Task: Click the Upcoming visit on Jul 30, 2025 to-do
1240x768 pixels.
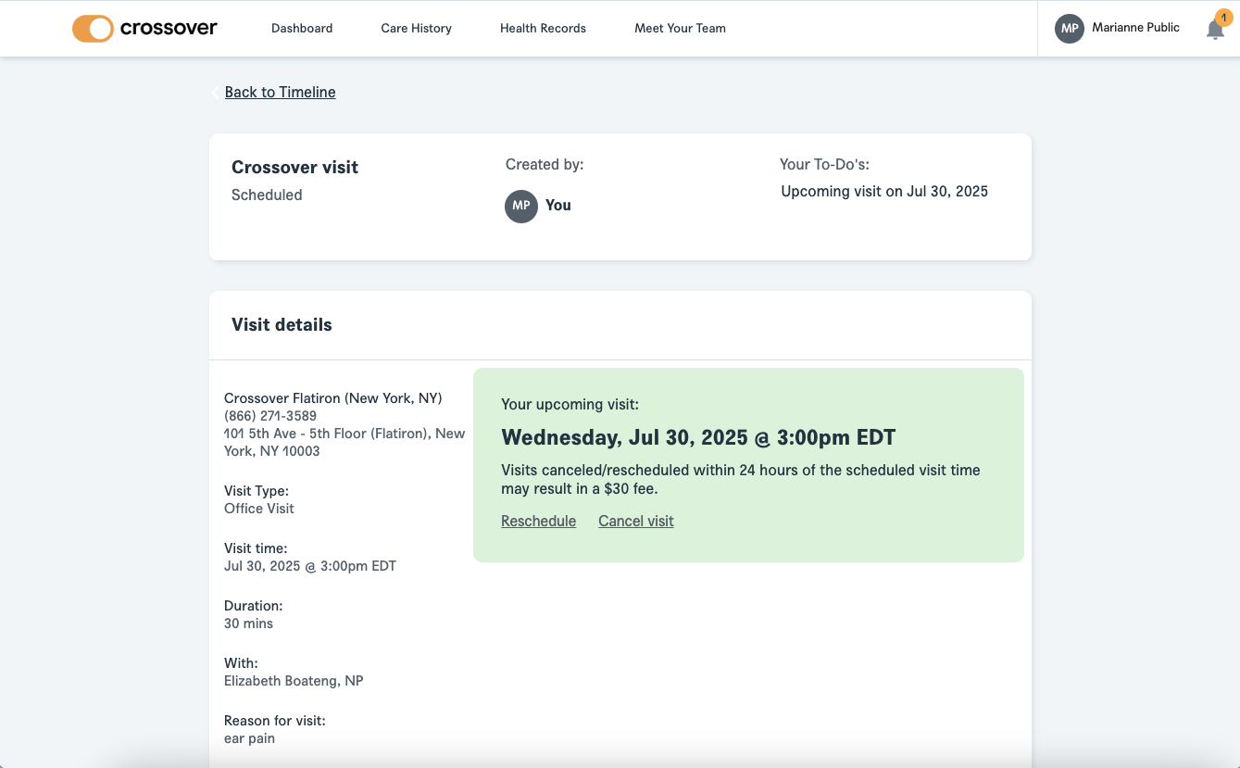Action: (x=884, y=192)
